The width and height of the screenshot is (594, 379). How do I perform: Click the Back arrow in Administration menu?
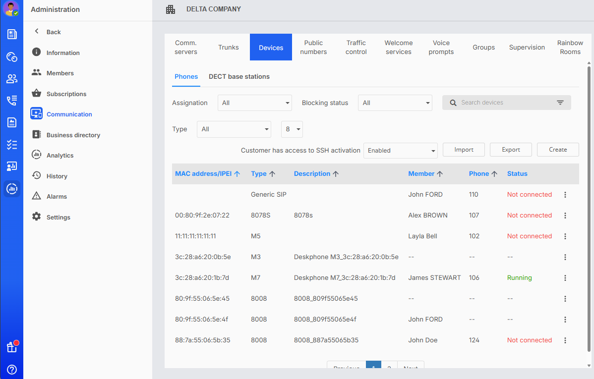(x=37, y=32)
